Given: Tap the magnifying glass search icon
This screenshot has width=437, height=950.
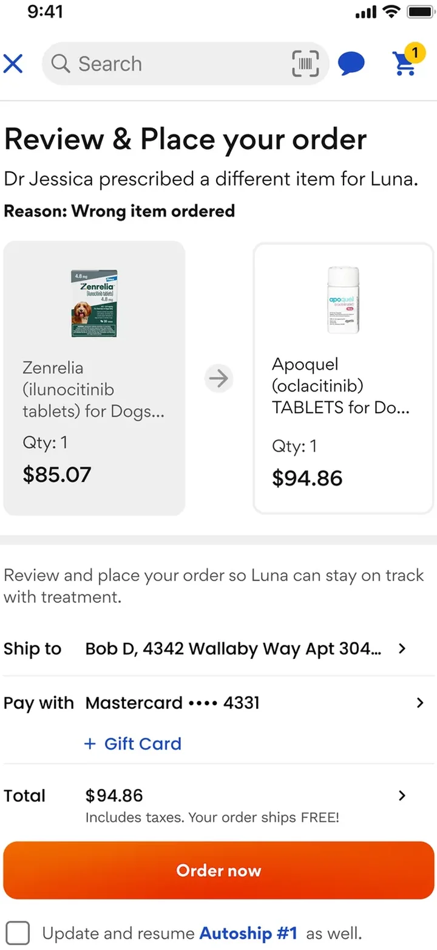Looking at the screenshot, I should [x=60, y=63].
